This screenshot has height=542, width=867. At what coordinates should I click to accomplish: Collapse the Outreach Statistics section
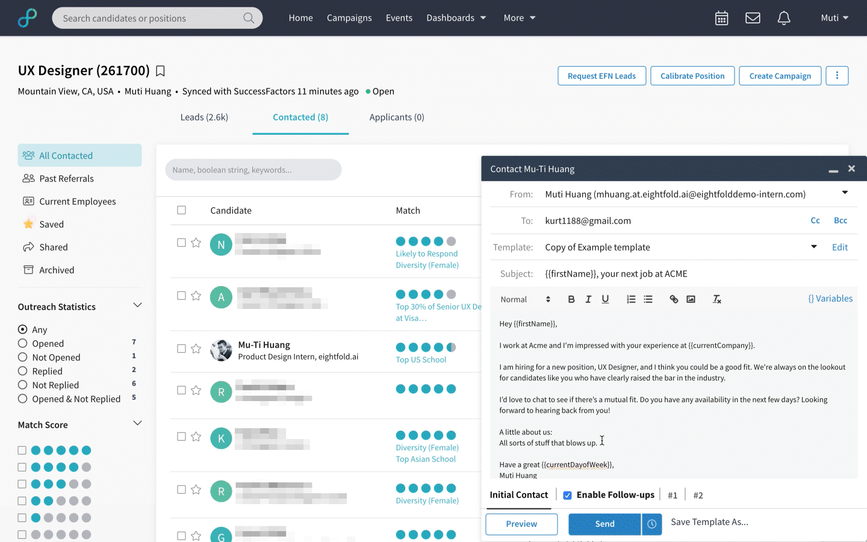pyautogui.click(x=137, y=305)
